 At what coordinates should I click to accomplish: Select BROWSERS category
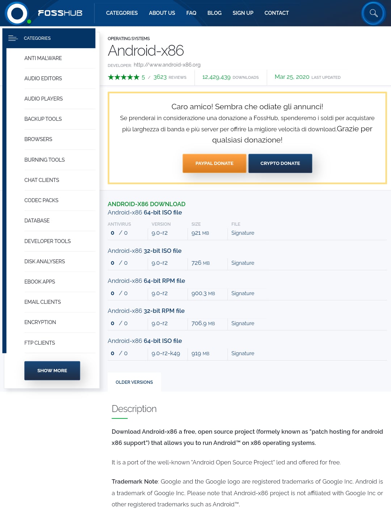[x=38, y=139]
